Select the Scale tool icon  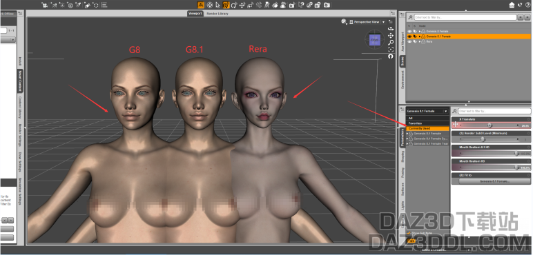click(x=250, y=5)
